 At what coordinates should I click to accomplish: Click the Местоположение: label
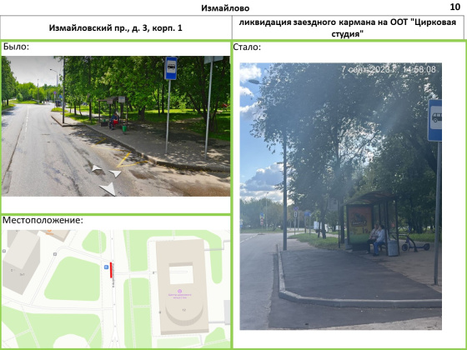tap(43, 220)
